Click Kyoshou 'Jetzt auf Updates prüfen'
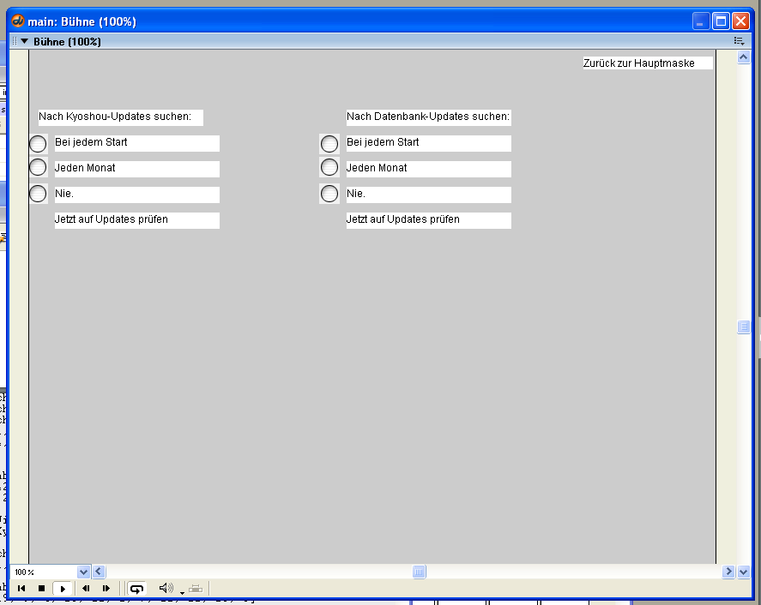This screenshot has width=761, height=605. click(112, 219)
